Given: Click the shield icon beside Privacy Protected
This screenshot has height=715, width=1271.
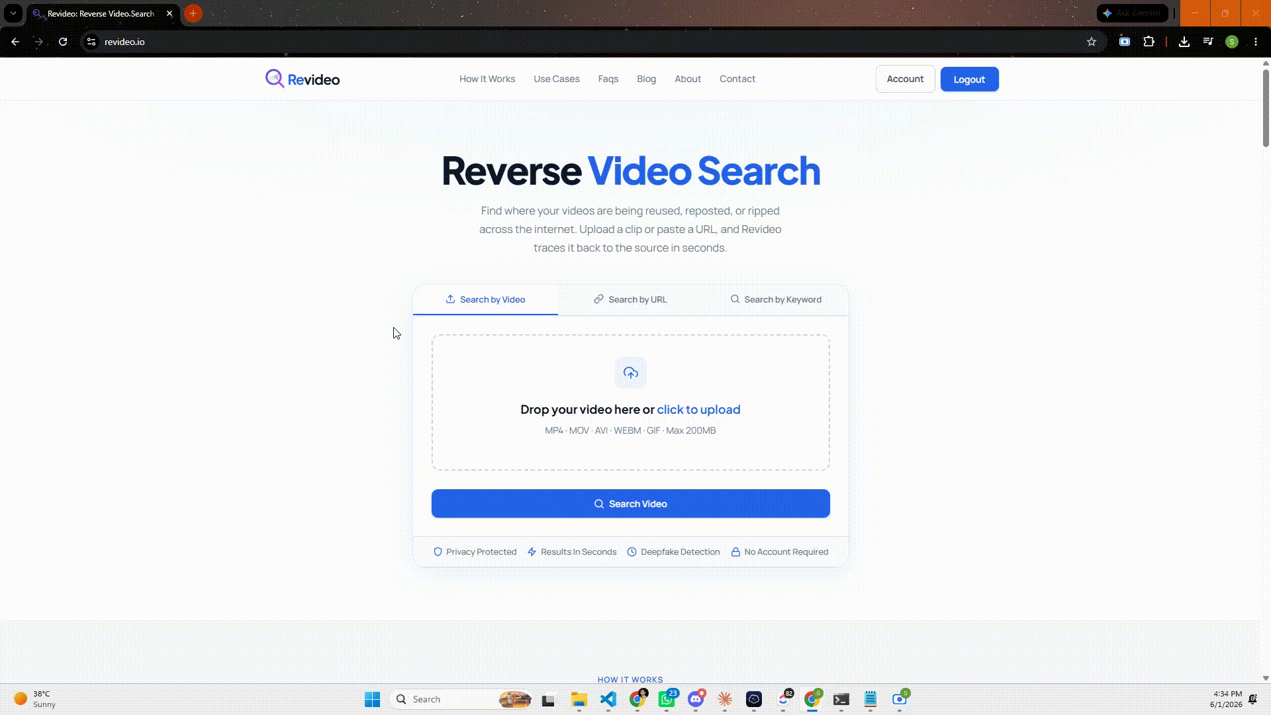Looking at the screenshot, I should coord(438,552).
